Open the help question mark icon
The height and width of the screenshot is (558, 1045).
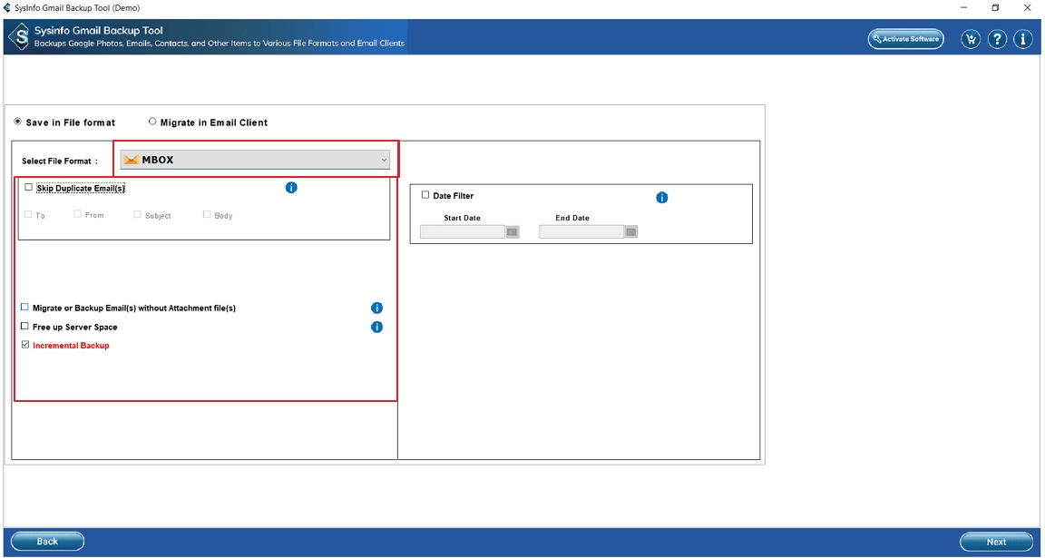[997, 39]
